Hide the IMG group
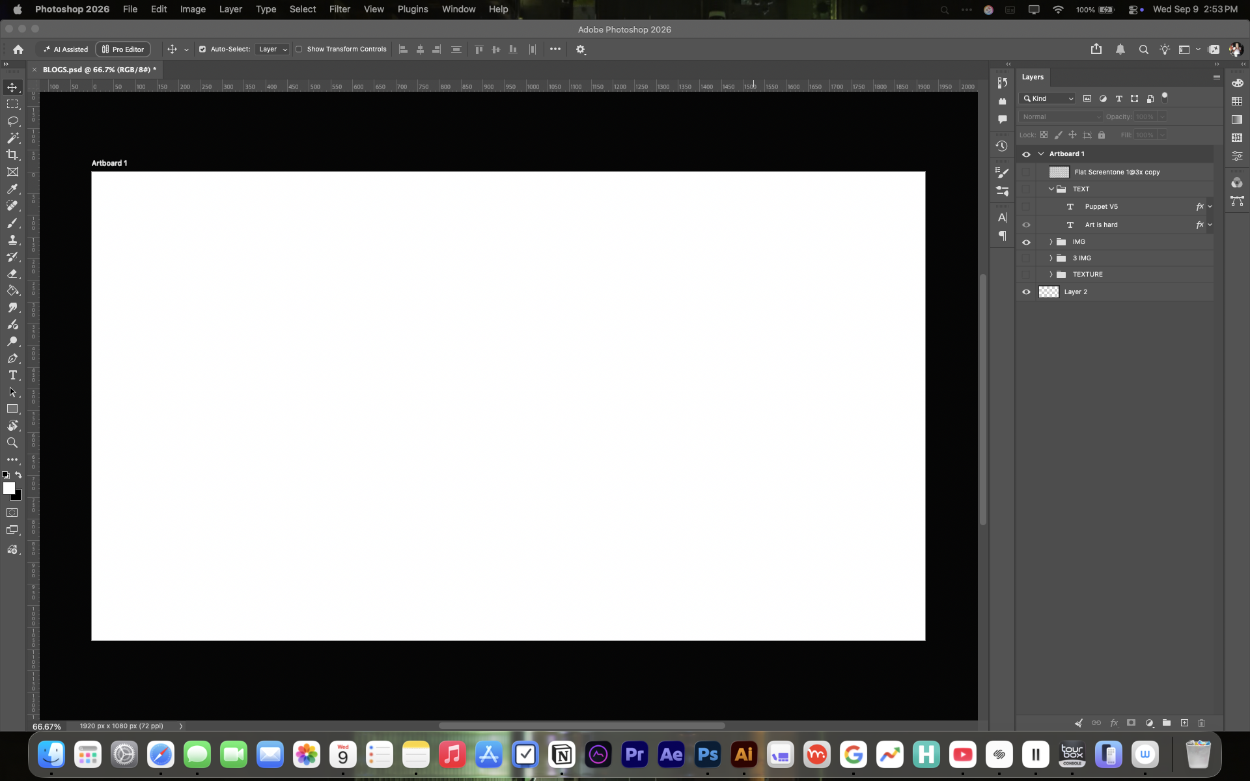The width and height of the screenshot is (1250, 781). pyautogui.click(x=1027, y=242)
